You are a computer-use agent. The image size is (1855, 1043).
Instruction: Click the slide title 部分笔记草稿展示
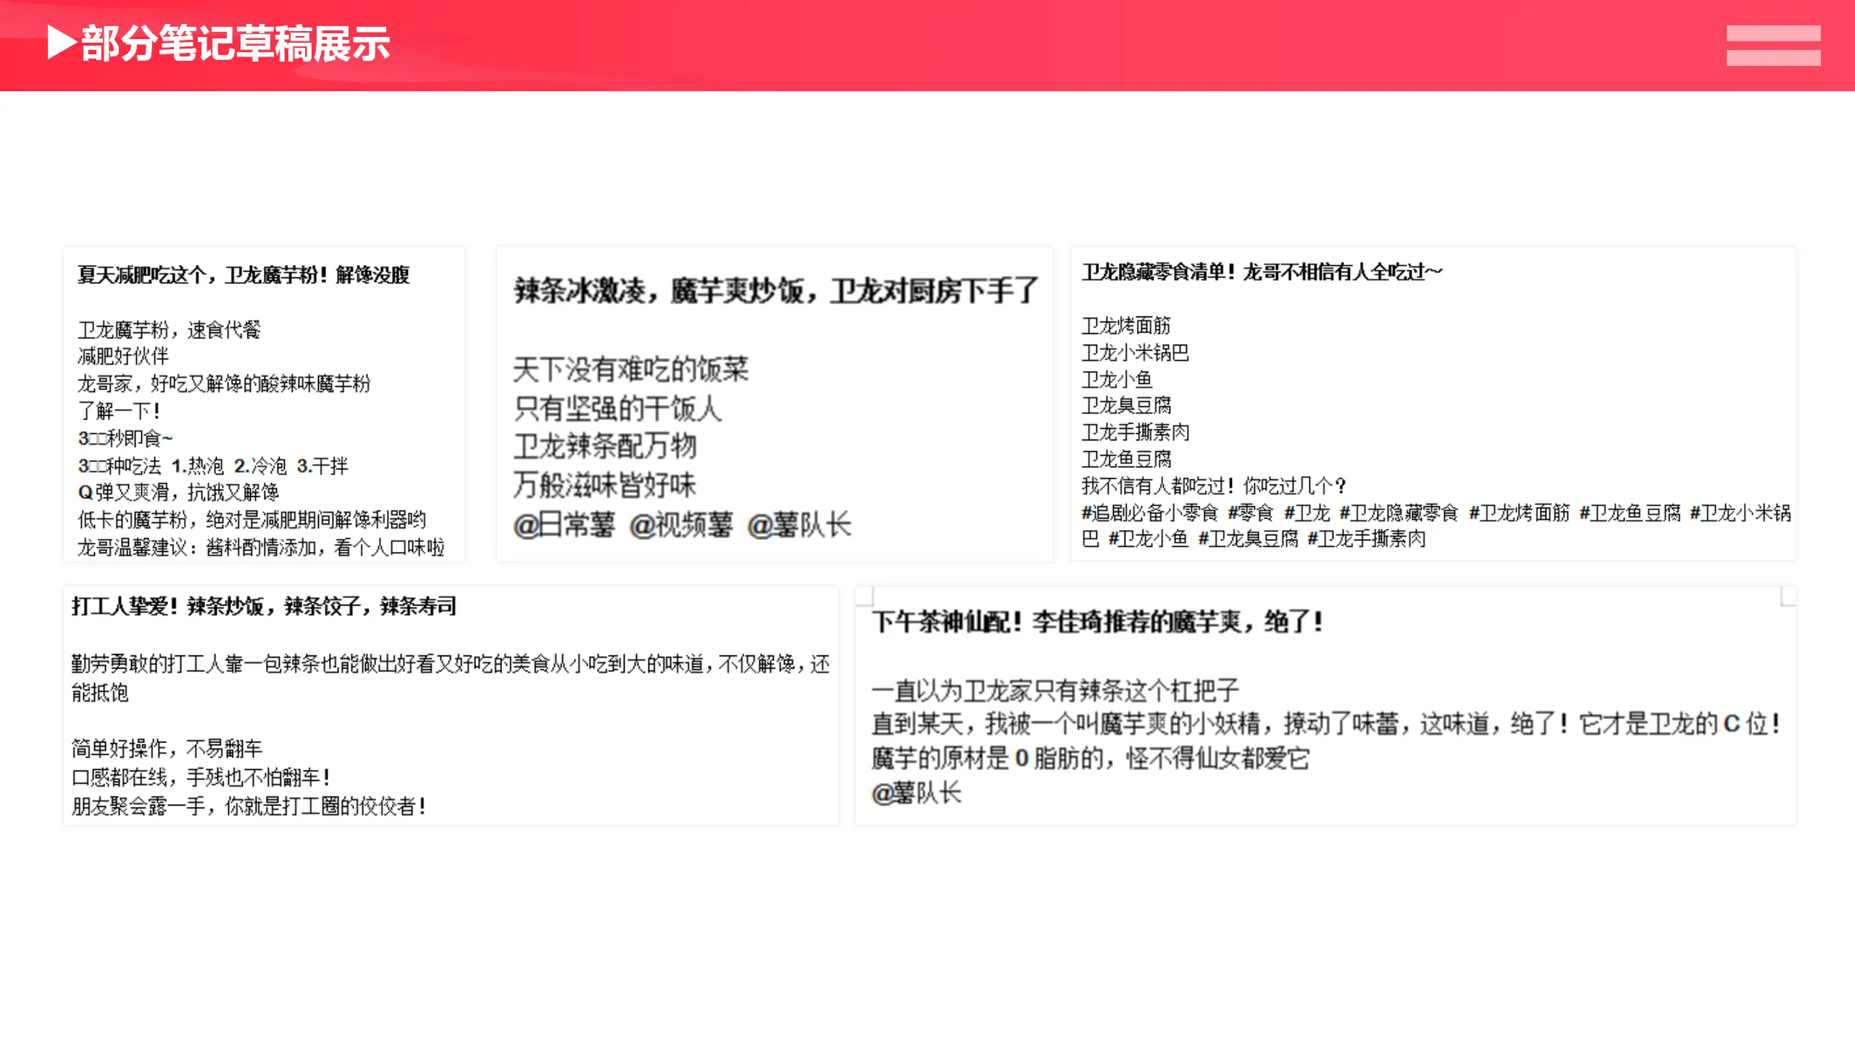(235, 43)
